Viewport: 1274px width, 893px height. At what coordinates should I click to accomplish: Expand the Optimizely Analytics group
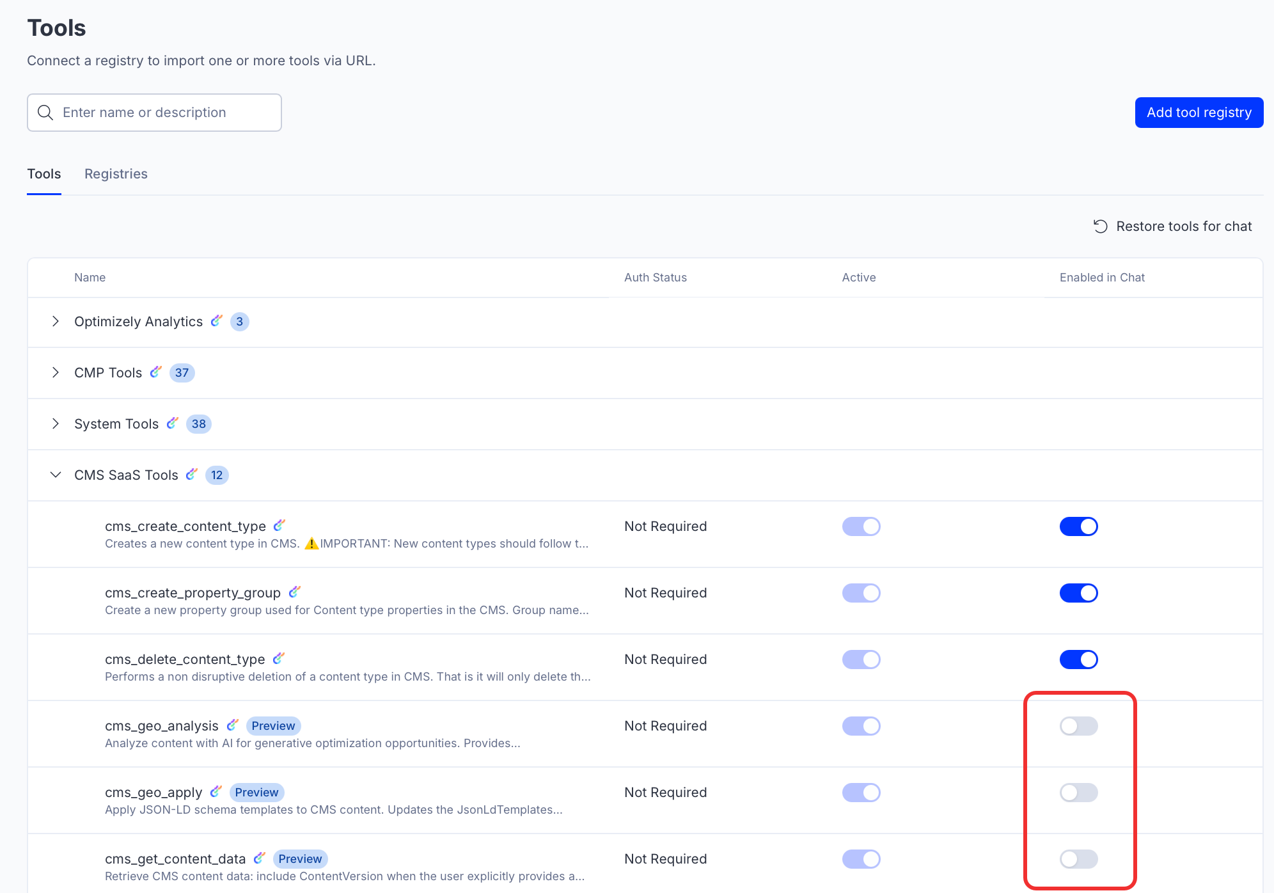[56, 321]
